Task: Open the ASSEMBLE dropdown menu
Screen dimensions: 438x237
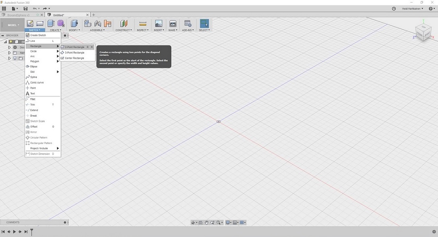Action: pos(97,30)
